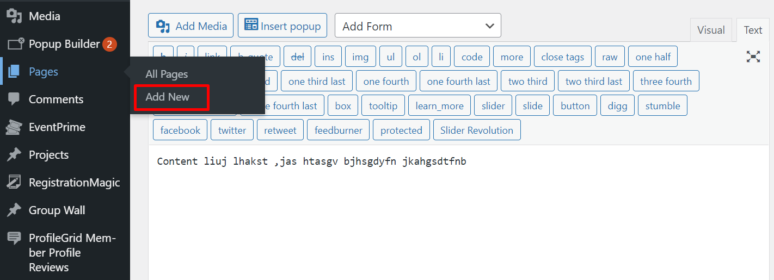Insert ins quicktag
Viewport: 774px width, 280px height.
pyautogui.click(x=328, y=57)
